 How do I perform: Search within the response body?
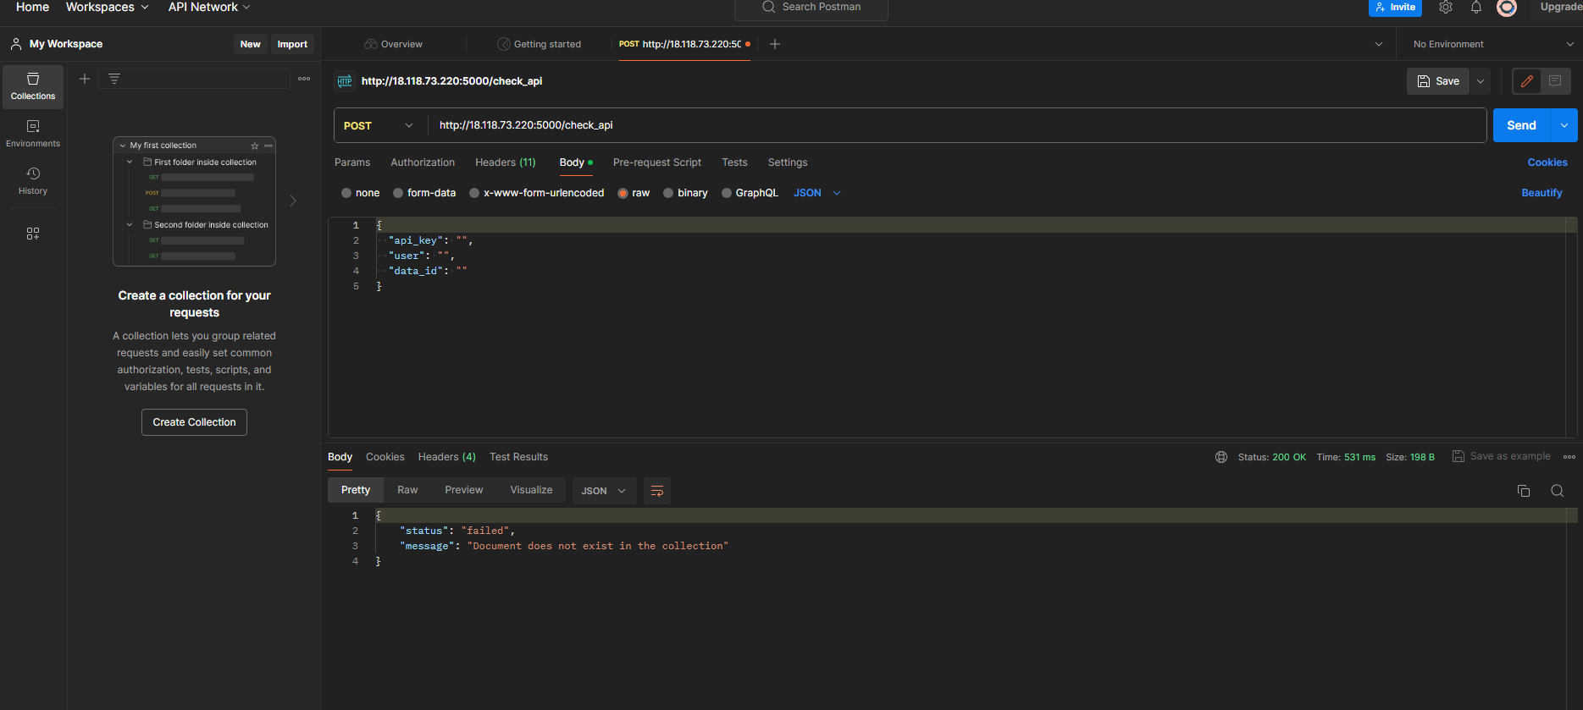click(1558, 491)
